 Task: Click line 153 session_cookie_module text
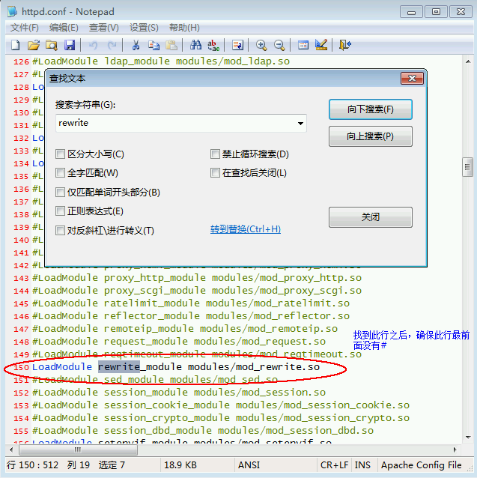(221, 405)
